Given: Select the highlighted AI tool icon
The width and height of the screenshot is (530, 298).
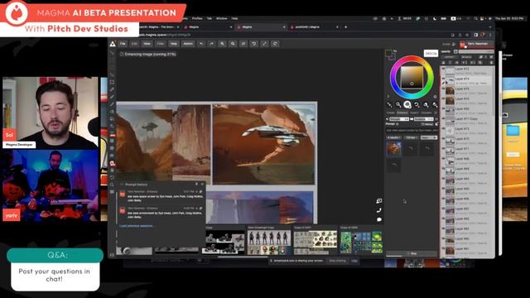Looking at the screenshot, I should pyautogui.click(x=407, y=105).
